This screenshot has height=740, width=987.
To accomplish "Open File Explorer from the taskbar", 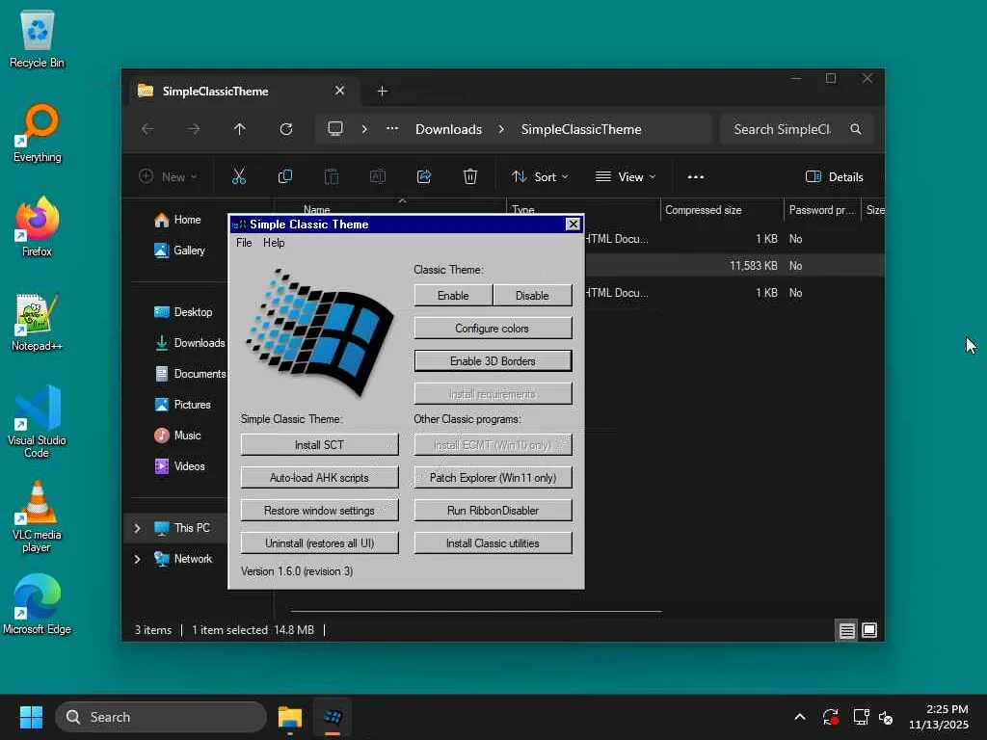I will click(x=290, y=717).
